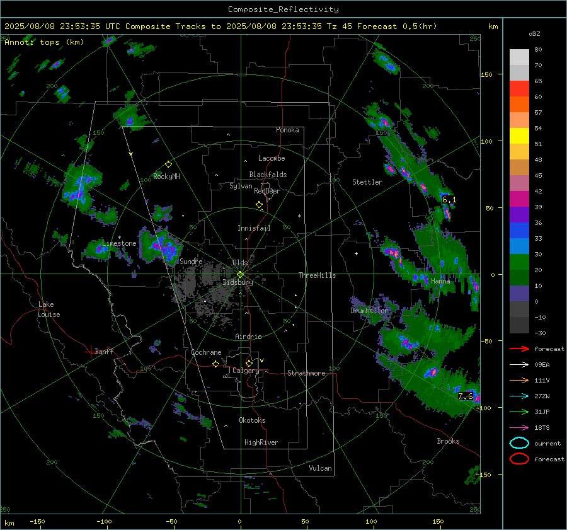Screen dimensions: 567x530
Task: Click the Drumheller town label
Action: (x=369, y=311)
